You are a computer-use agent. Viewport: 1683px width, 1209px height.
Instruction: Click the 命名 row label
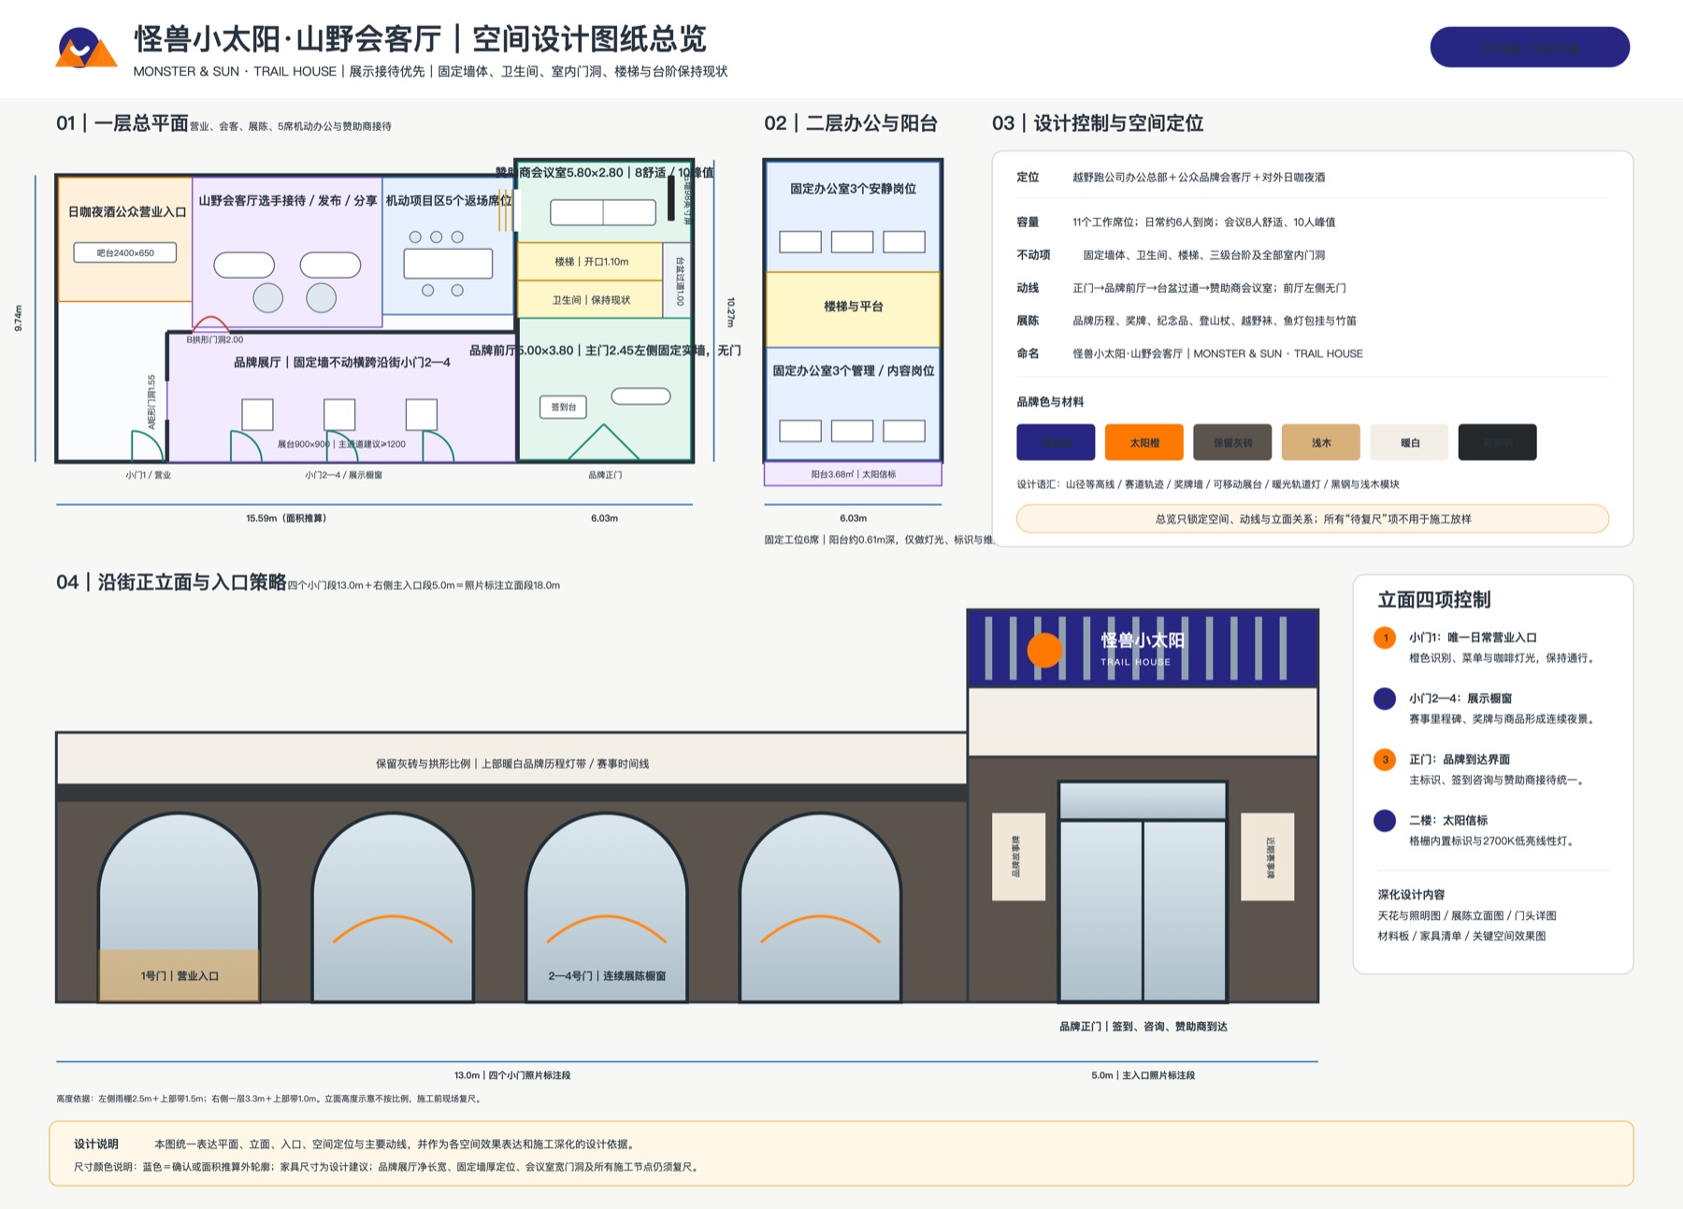1028,353
